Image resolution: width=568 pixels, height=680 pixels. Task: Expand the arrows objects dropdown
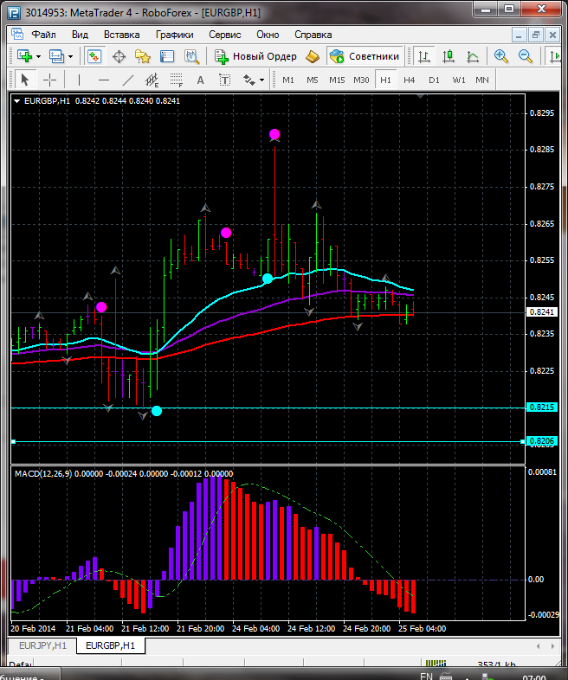coord(262,80)
